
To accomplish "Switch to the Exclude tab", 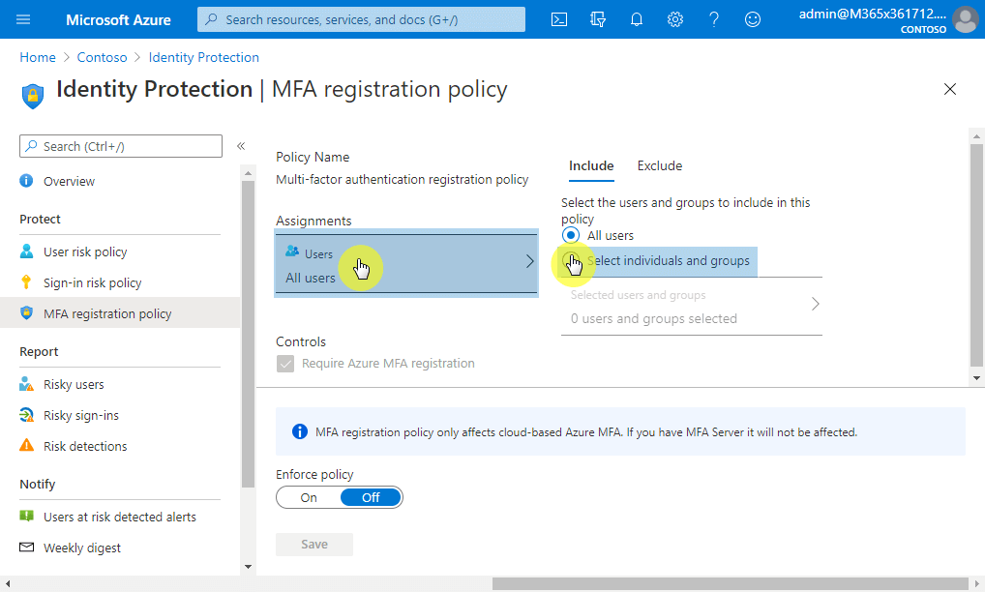I will (660, 165).
